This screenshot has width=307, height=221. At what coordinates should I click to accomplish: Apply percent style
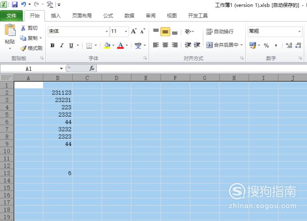coord(266,46)
